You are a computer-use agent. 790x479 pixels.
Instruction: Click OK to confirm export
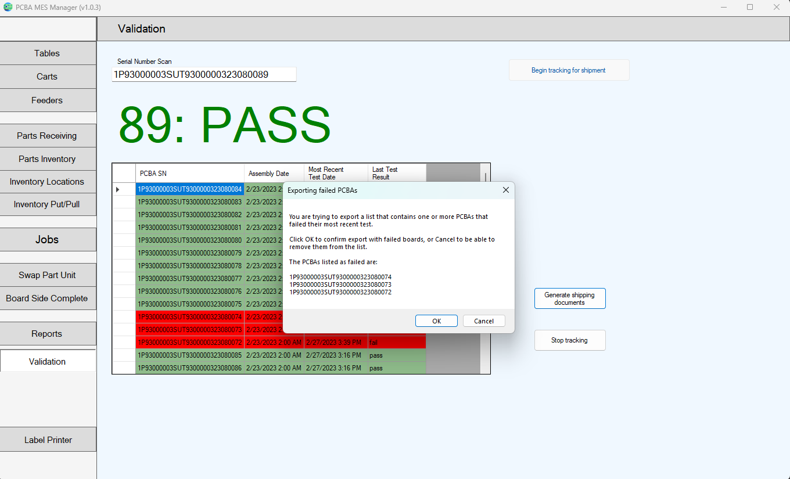tap(436, 321)
